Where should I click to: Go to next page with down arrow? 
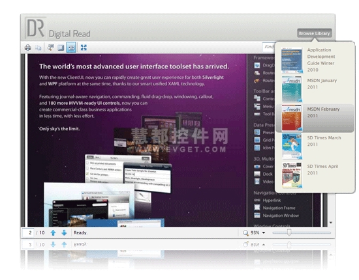point(64,232)
